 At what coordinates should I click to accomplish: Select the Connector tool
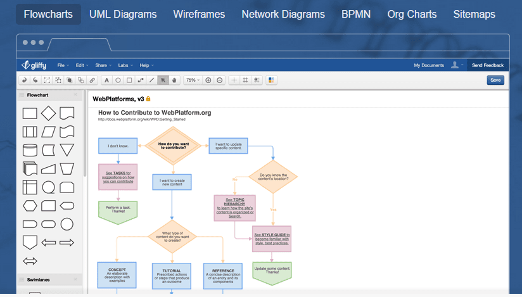(141, 80)
